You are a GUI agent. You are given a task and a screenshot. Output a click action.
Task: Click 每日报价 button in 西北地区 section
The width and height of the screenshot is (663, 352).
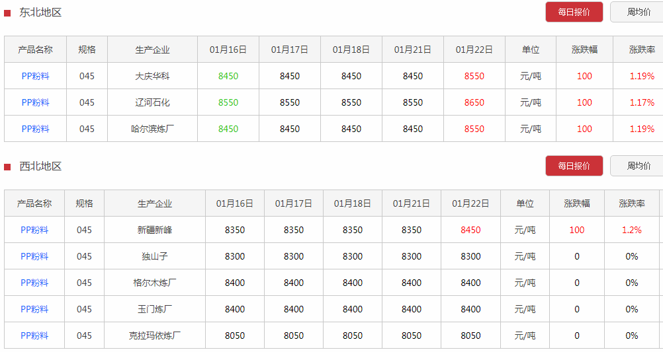click(x=574, y=166)
